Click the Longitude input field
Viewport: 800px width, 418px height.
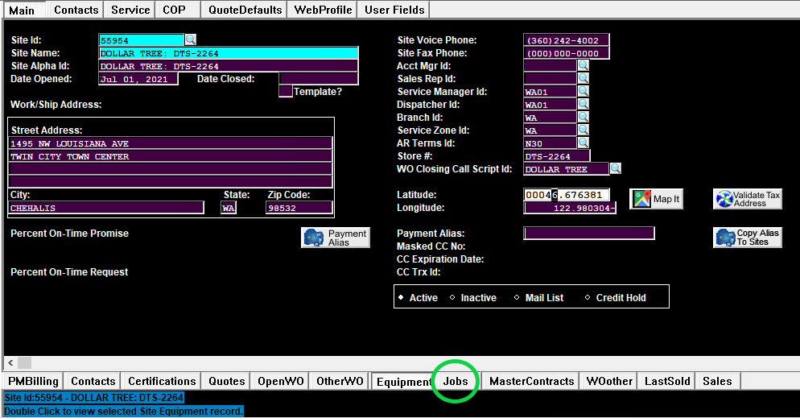point(569,208)
